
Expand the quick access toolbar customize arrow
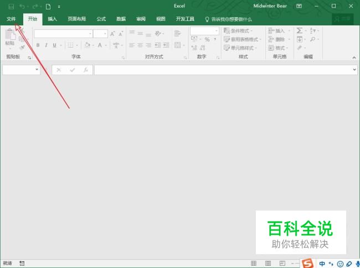click(x=59, y=7)
